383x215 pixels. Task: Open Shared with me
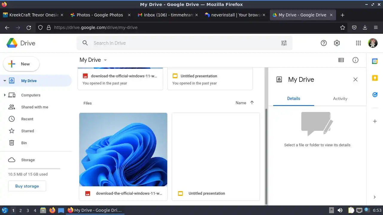pos(35,107)
